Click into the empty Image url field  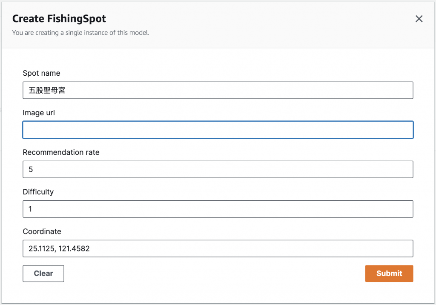(218, 130)
